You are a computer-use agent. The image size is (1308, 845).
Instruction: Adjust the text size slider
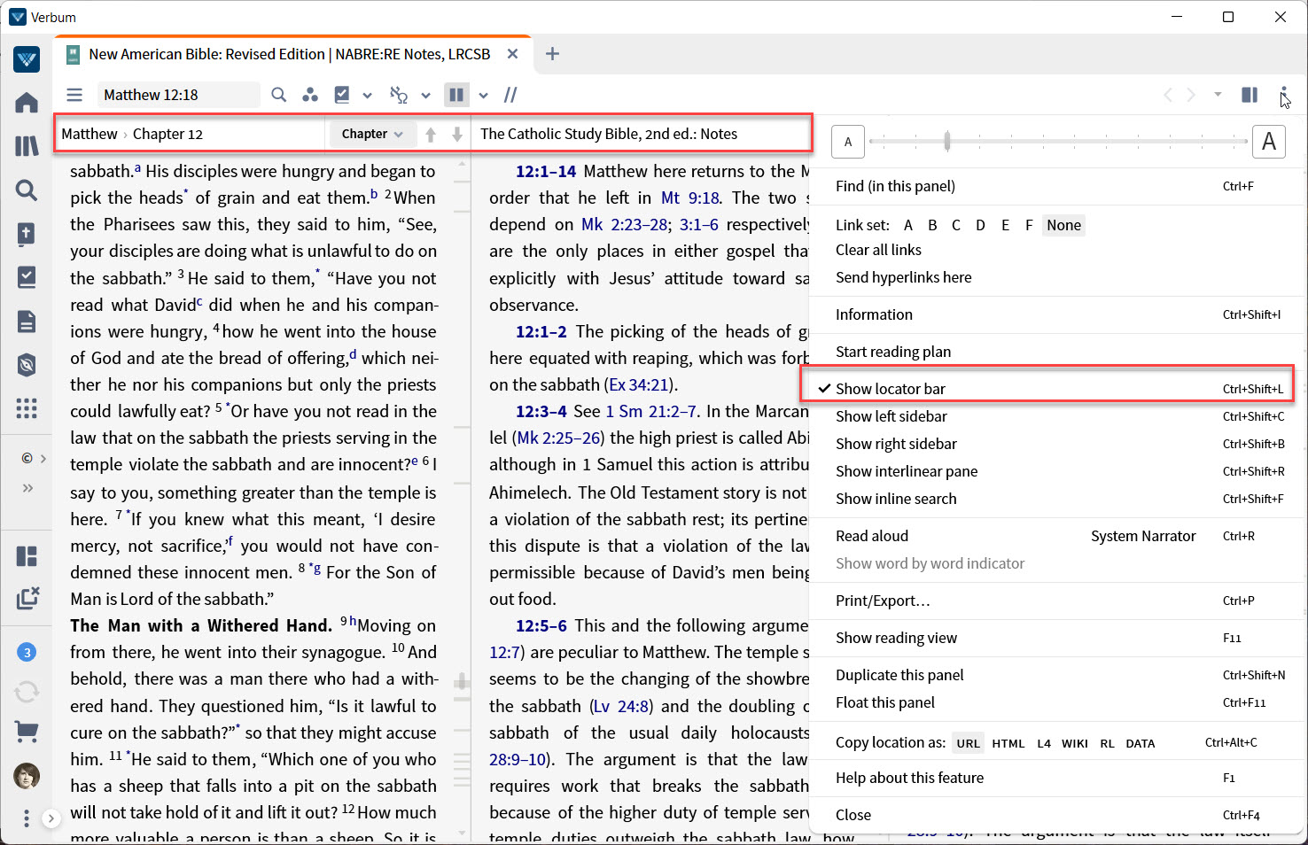tap(947, 141)
